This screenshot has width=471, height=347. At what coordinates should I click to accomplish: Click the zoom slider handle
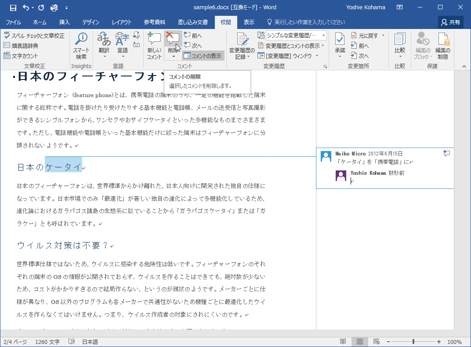tap(413, 342)
